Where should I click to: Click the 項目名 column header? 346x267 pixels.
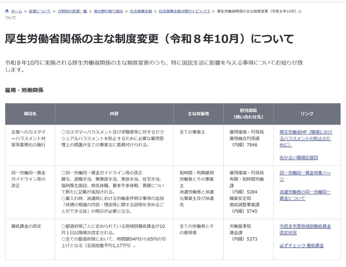[30, 114]
